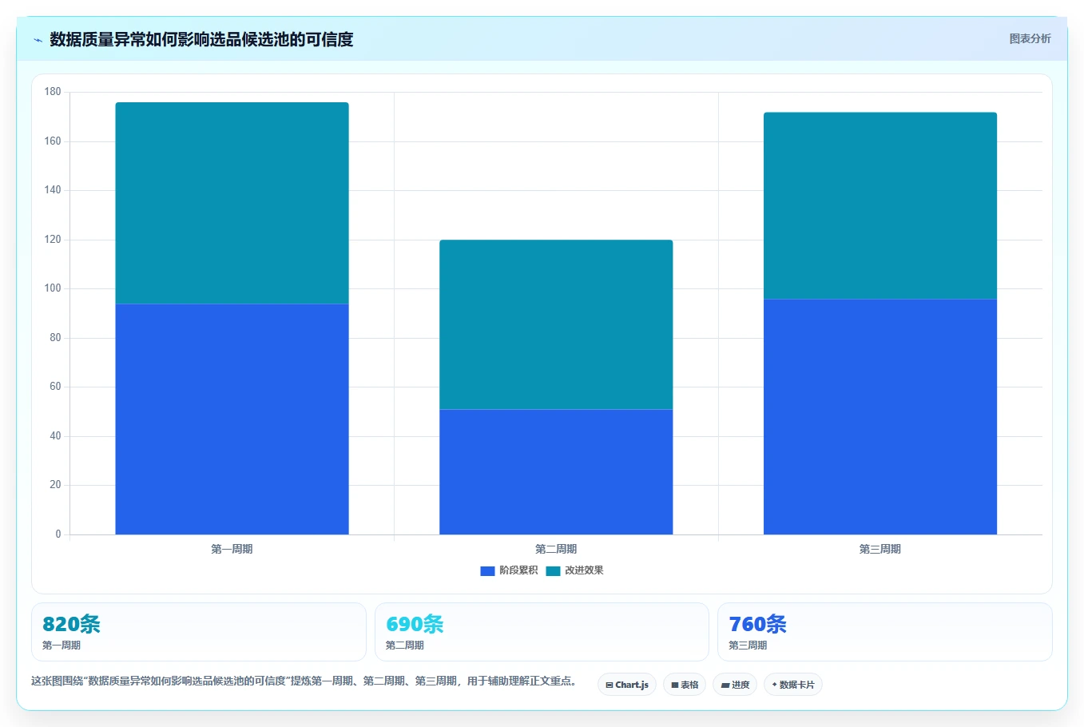The height and width of the screenshot is (727, 1084).
Task: Click the 图表分析 label in header
Action: click(x=1030, y=38)
